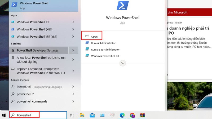Click Run as Administrator
Screen dimensions: 212x119
tap(103, 43)
